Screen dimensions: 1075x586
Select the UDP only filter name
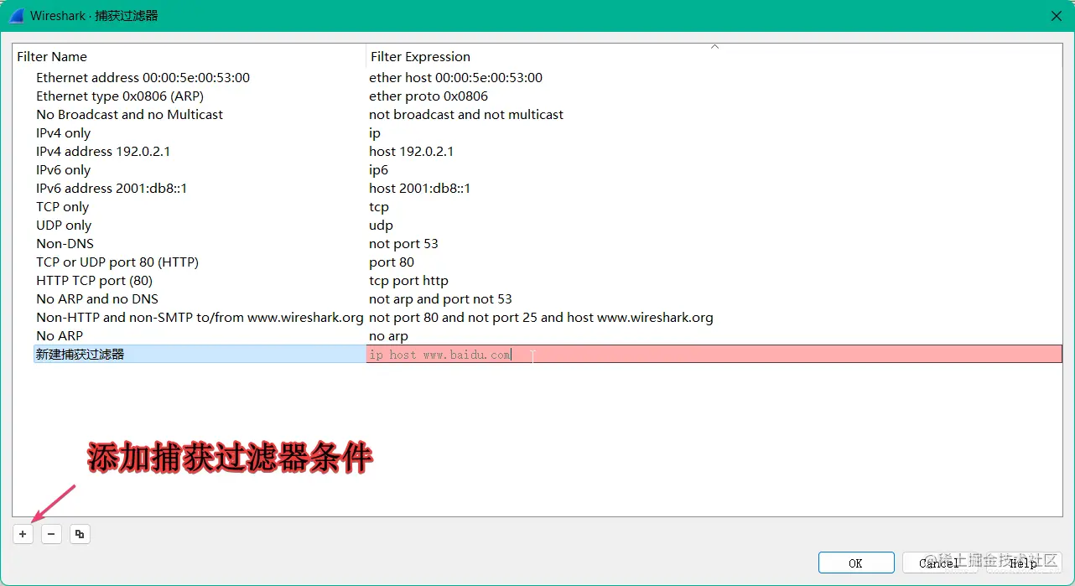(x=64, y=226)
